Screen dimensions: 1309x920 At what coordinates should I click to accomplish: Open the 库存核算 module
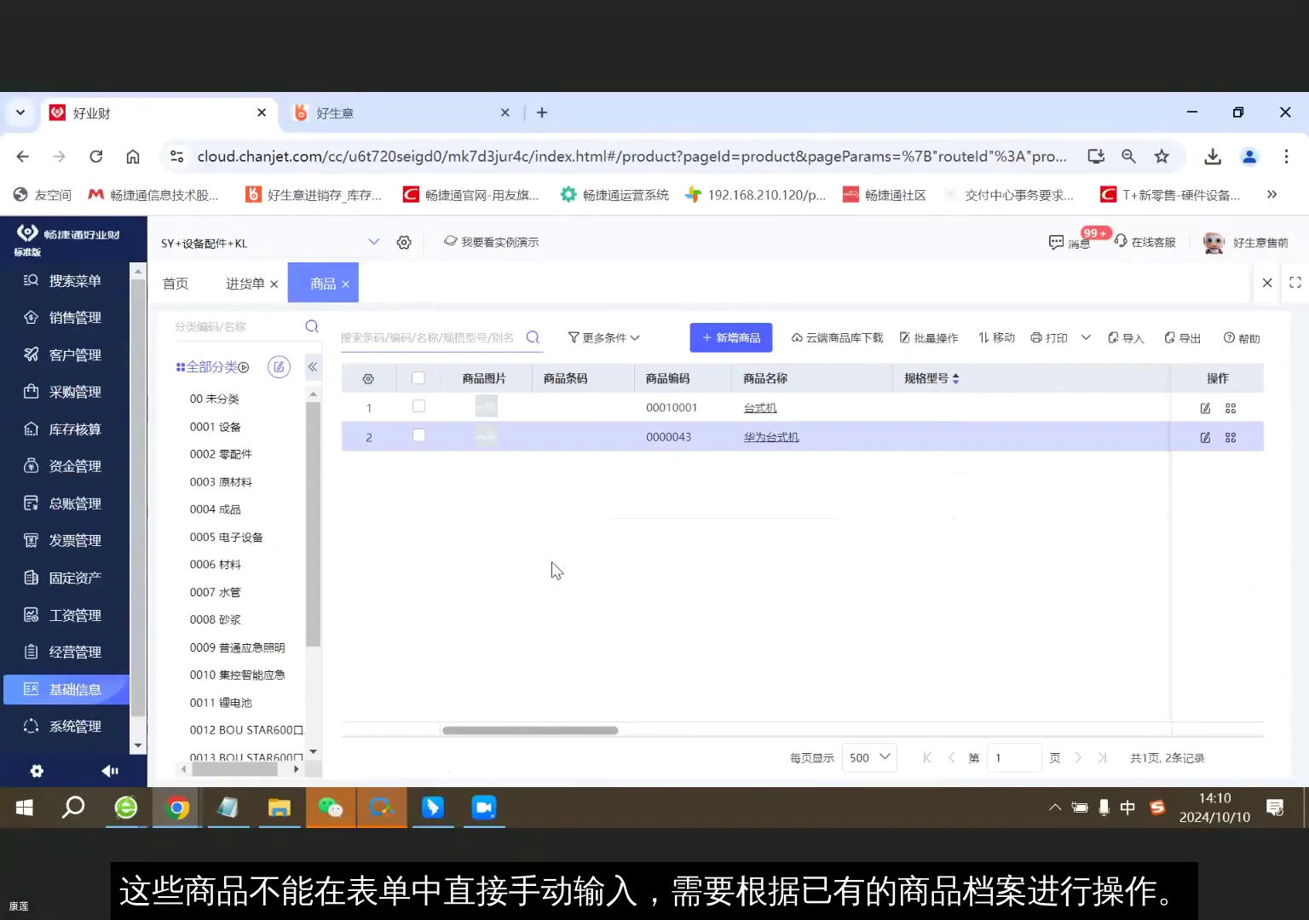point(64,428)
